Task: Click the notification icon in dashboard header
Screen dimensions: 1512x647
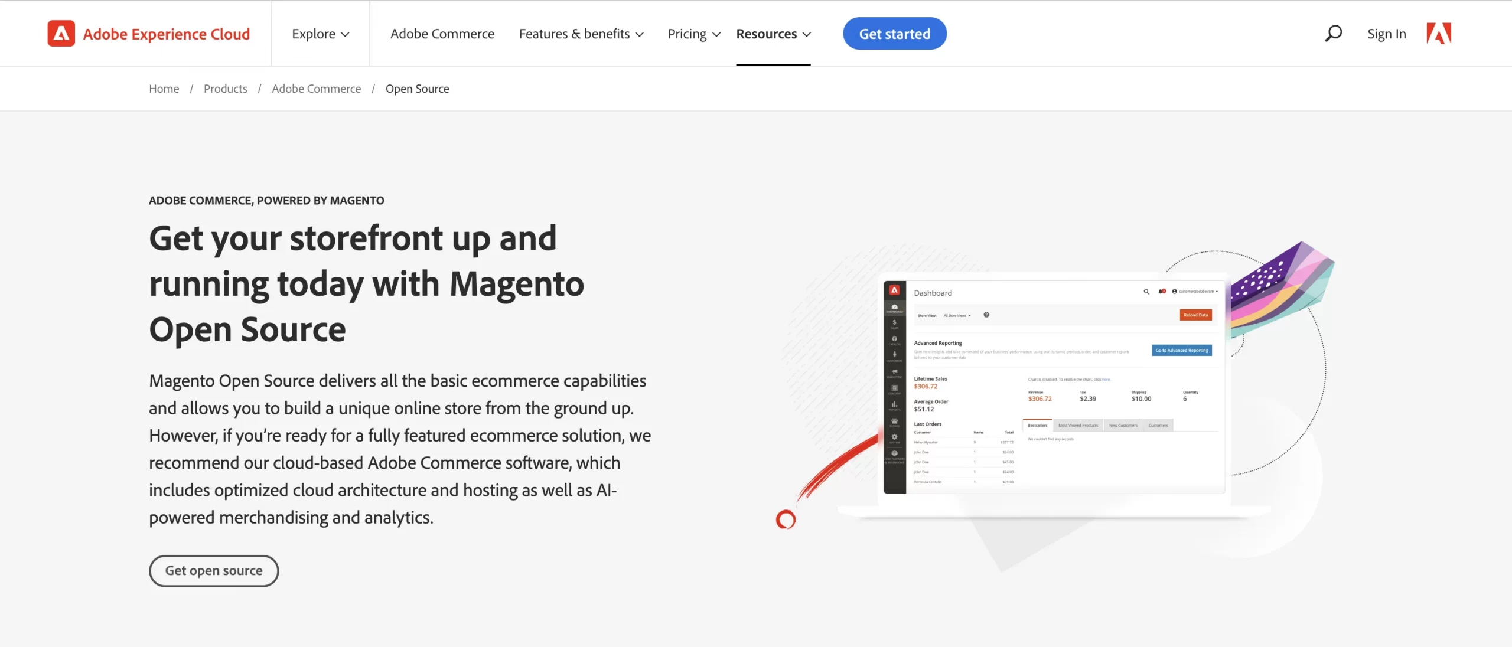Action: point(1162,291)
